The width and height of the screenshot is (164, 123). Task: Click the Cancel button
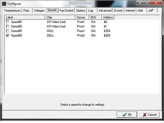(x=149, y=114)
